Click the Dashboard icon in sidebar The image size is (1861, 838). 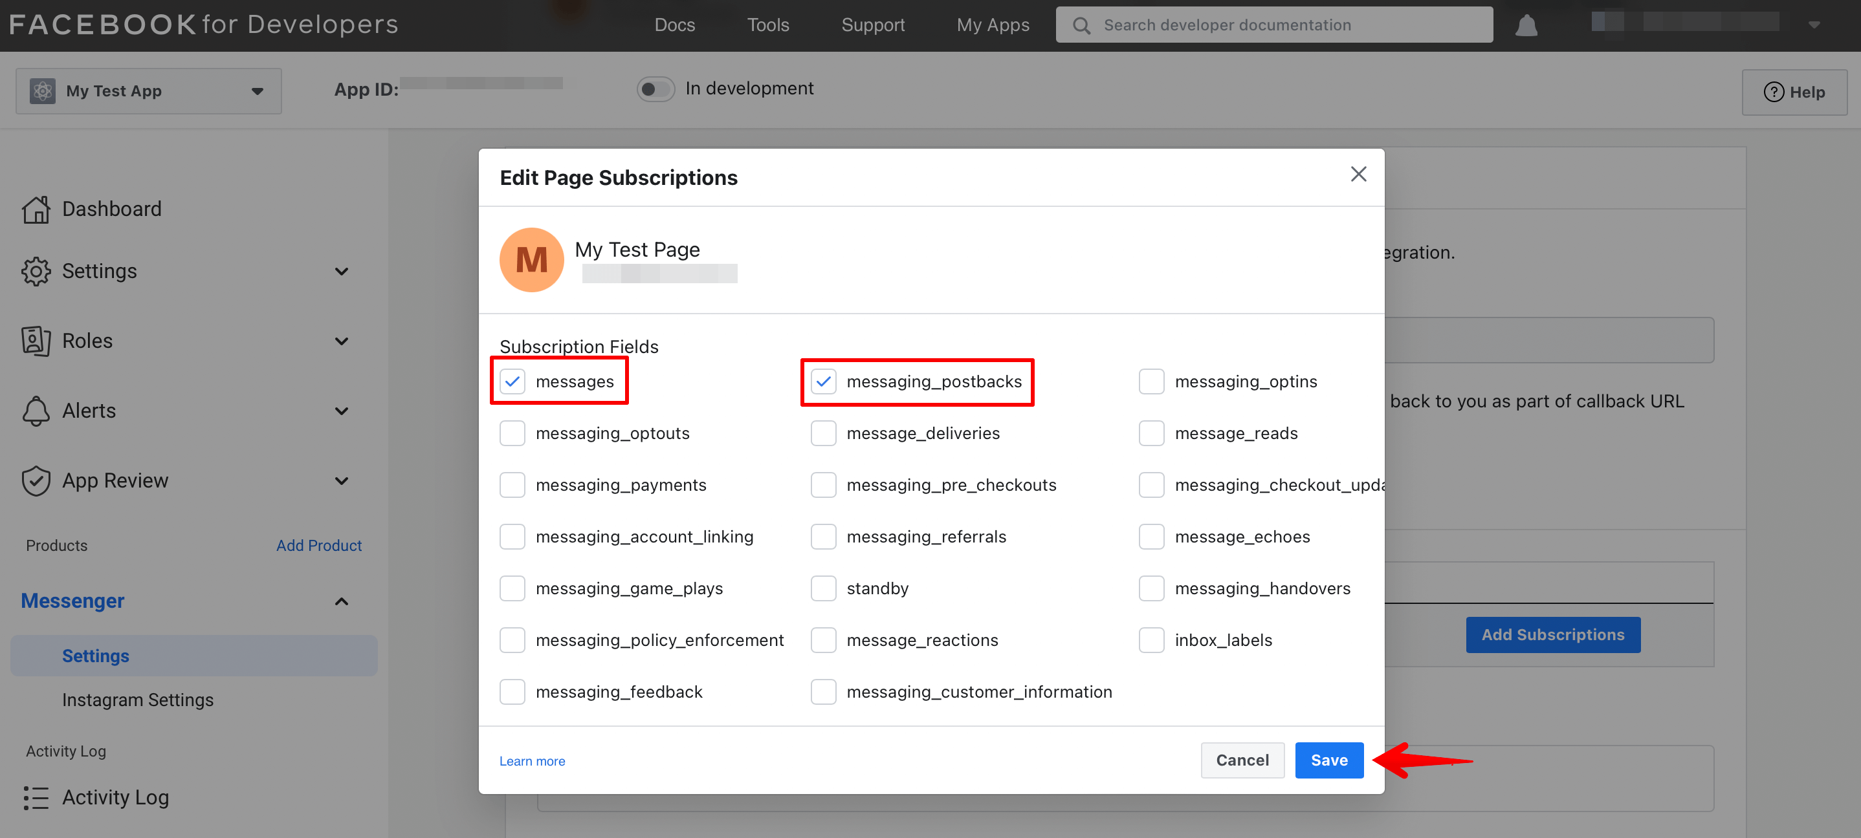point(36,208)
